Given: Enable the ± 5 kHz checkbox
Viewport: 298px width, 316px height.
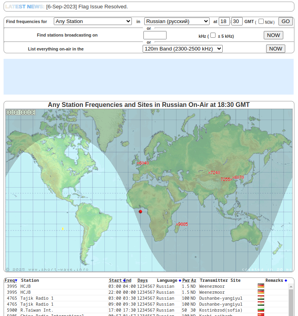Looking at the screenshot, I should 213,35.
